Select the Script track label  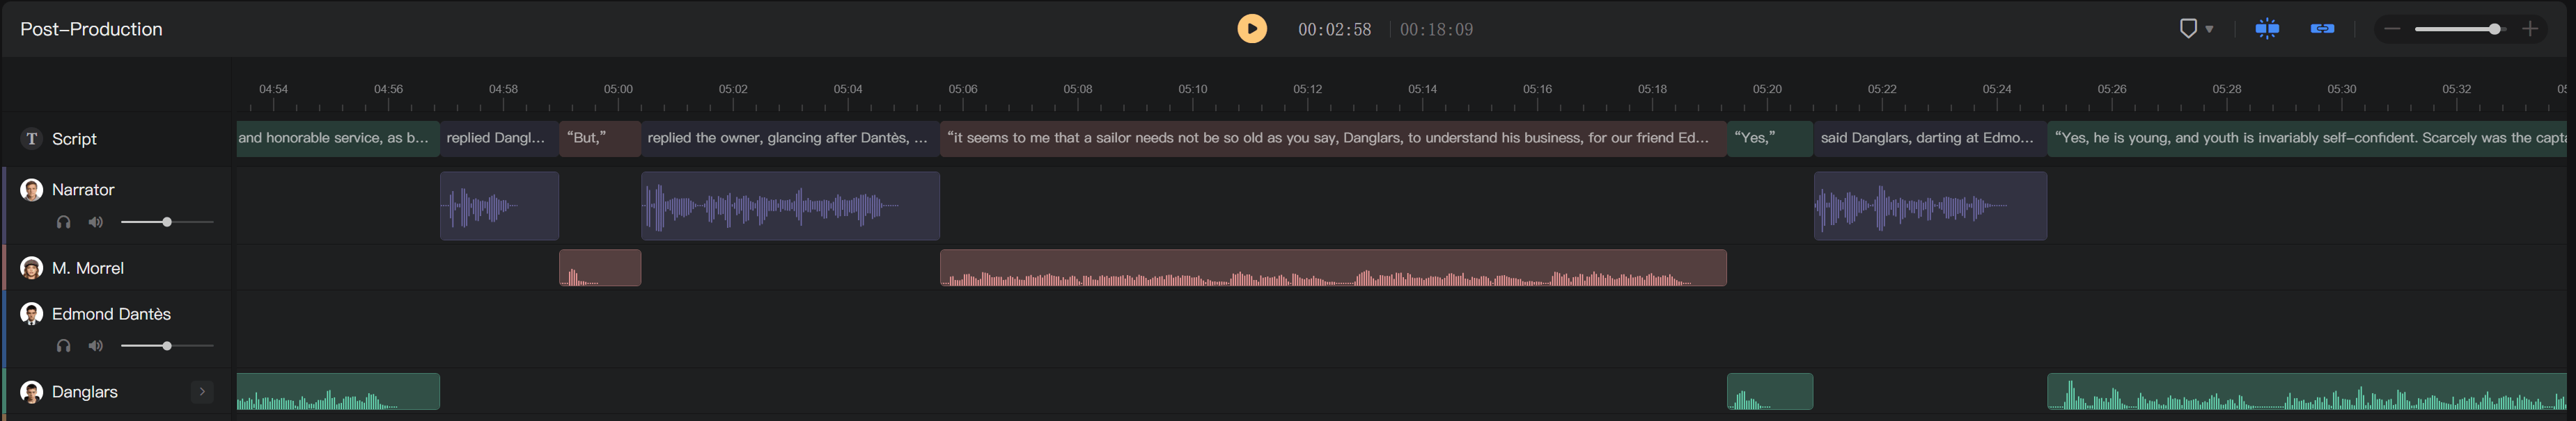(x=74, y=139)
